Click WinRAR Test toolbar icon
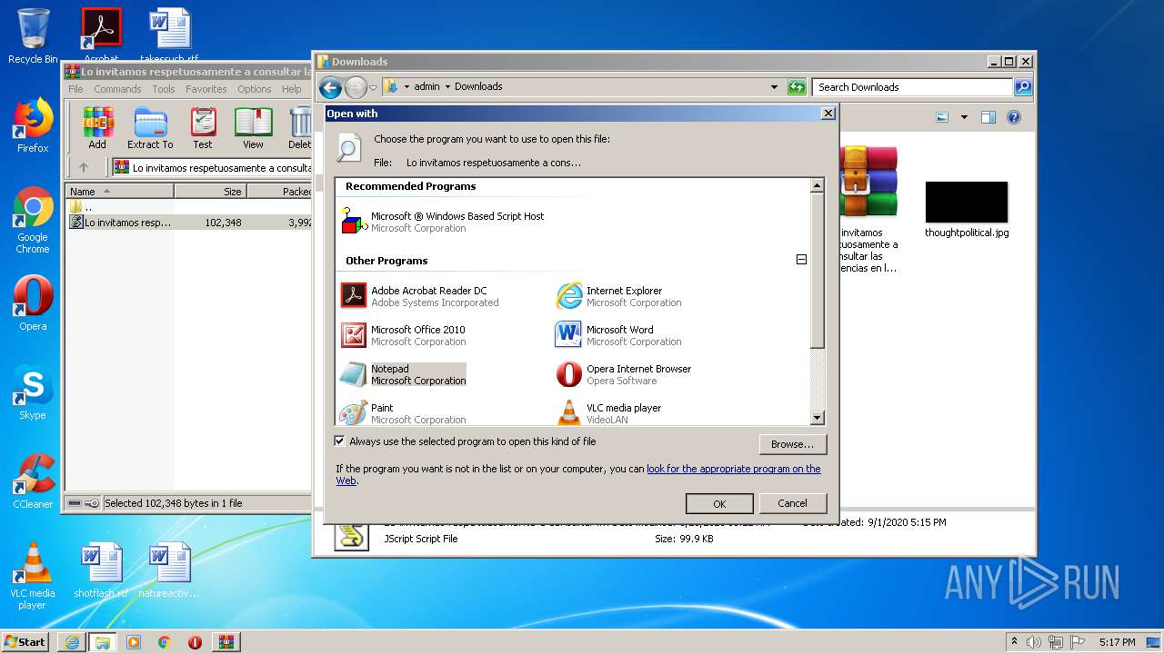 [x=203, y=128]
